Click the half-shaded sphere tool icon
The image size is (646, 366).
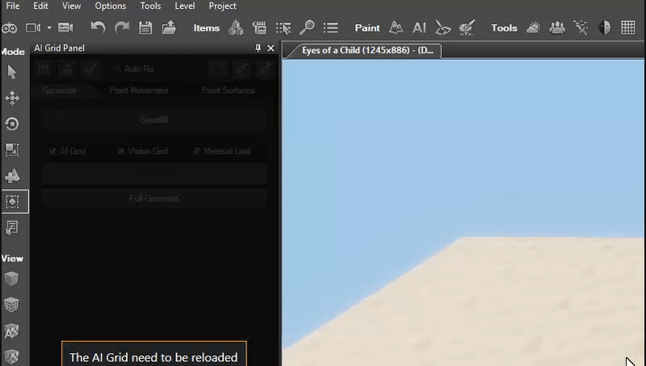[x=604, y=28]
